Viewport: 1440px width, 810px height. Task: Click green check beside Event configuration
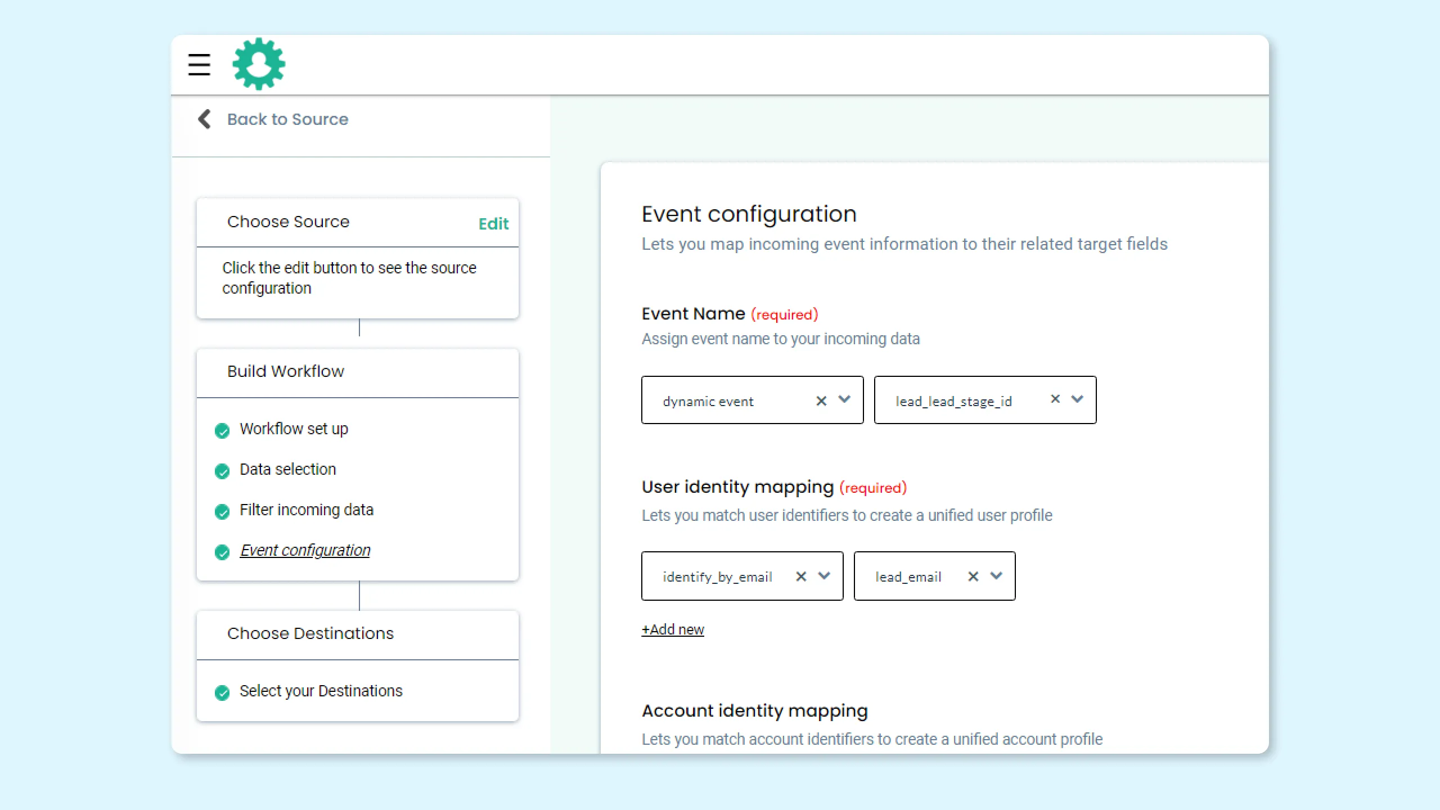coord(222,552)
